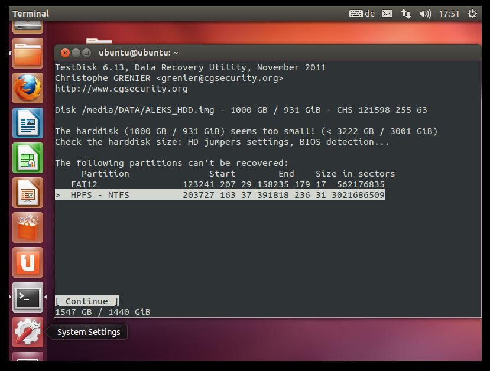
Task: Click the 'ubuntu@ubuntu: ~' window title
Action: (x=138, y=53)
